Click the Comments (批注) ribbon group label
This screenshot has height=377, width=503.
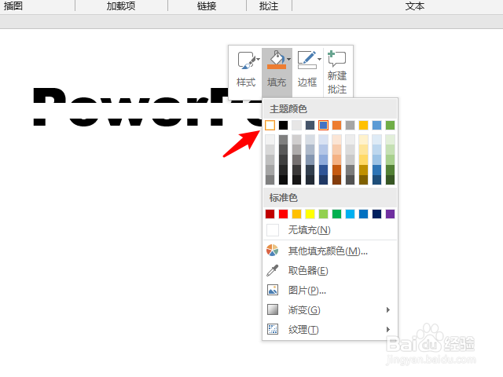pyautogui.click(x=269, y=5)
